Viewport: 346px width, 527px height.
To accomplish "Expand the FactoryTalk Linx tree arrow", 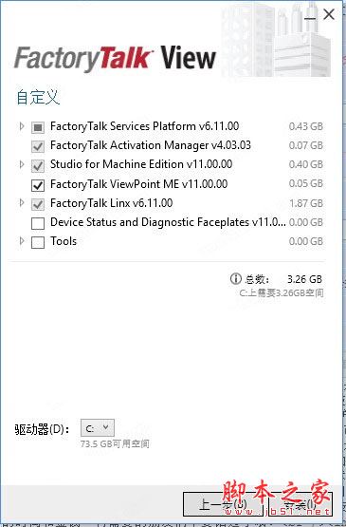I will coord(22,203).
